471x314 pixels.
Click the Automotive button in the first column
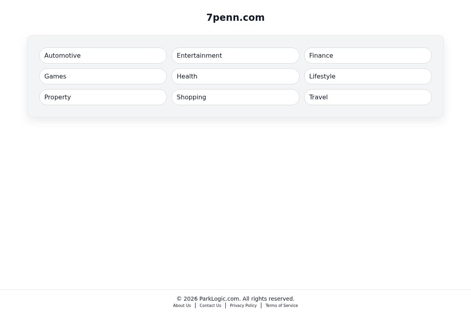[x=103, y=55]
